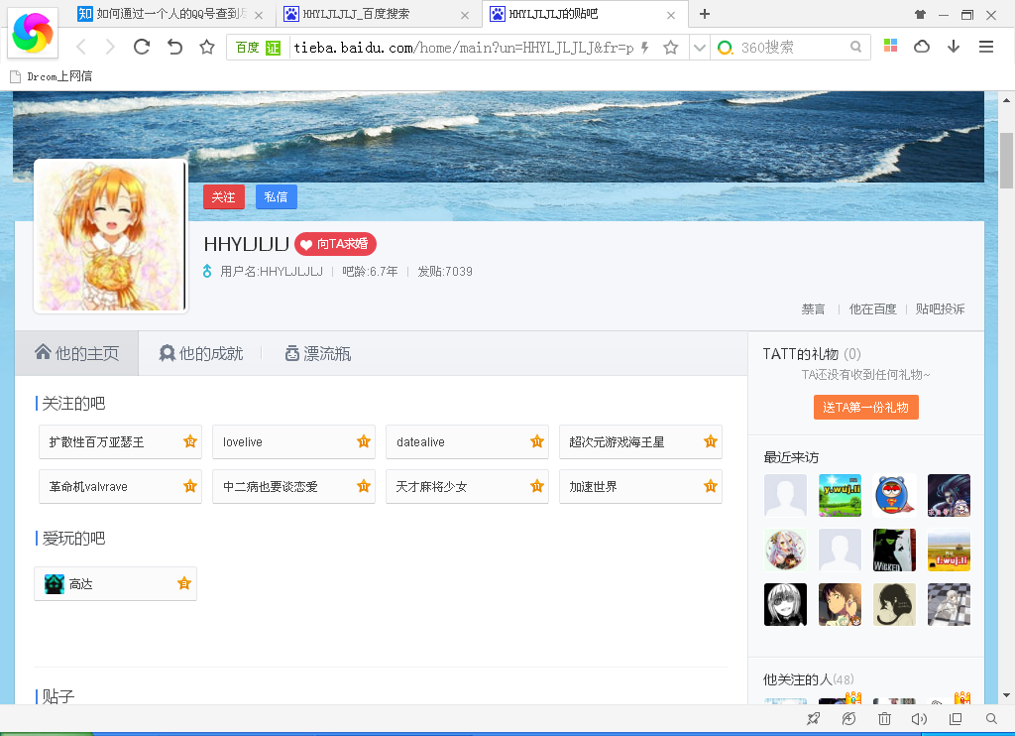Open the browser hamburger menu
Image resolution: width=1015 pixels, height=736 pixels.
[986, 46]
